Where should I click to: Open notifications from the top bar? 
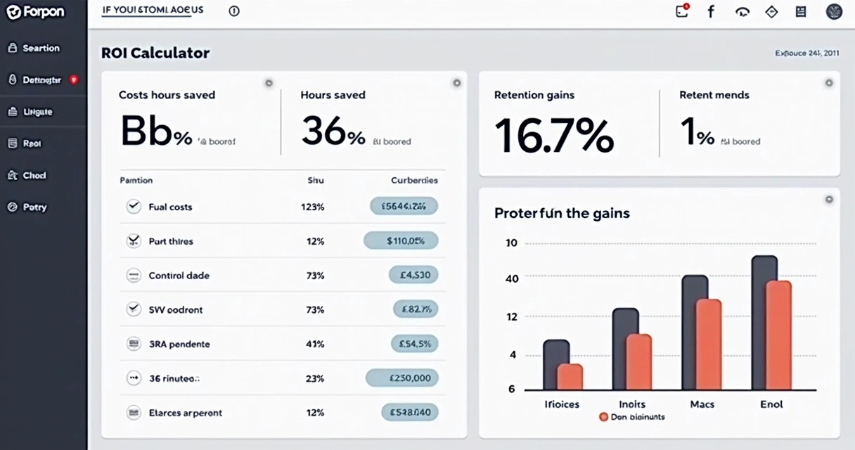tap(681, 12)
